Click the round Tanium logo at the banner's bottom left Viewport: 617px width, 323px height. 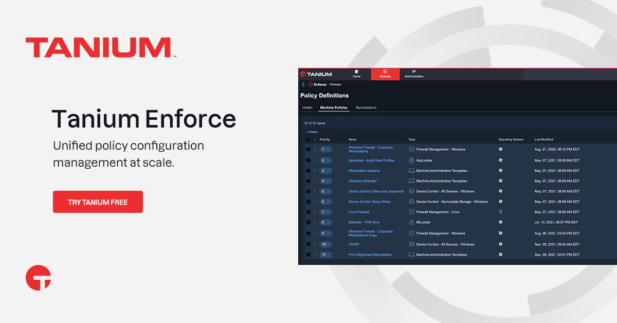pos(39,278)
